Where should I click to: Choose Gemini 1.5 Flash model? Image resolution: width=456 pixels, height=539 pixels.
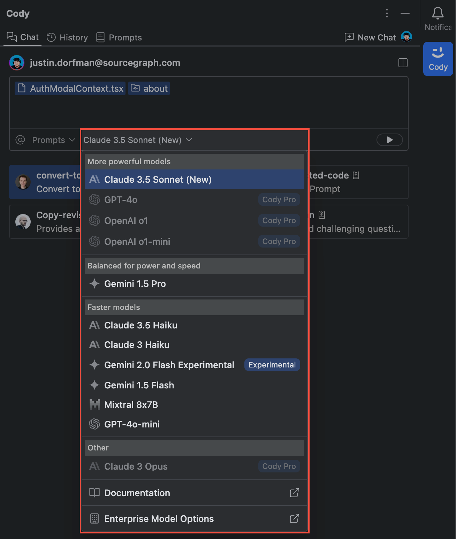tap(195, 385)
